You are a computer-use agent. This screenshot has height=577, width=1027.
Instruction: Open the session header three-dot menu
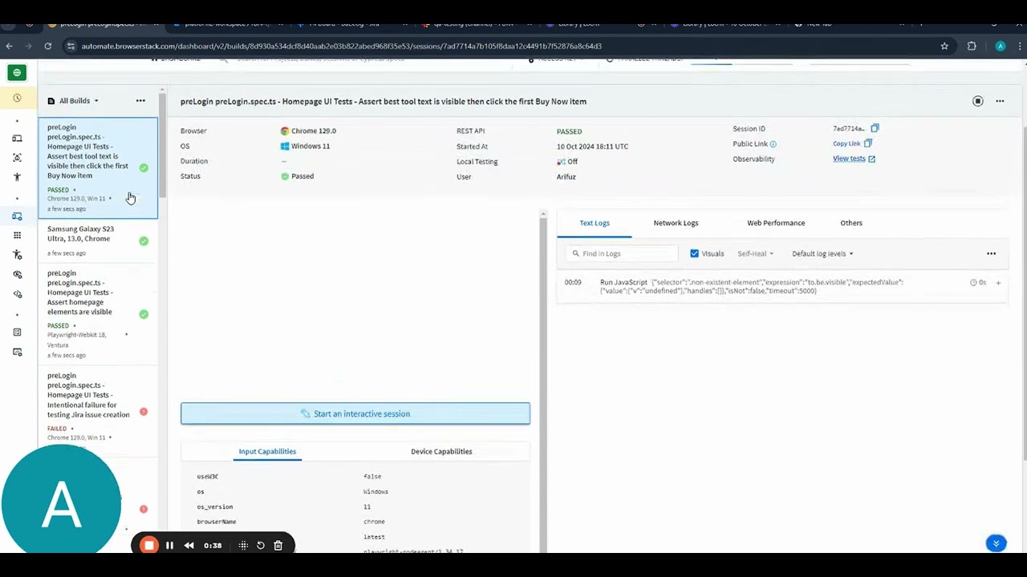point(1000,101)
